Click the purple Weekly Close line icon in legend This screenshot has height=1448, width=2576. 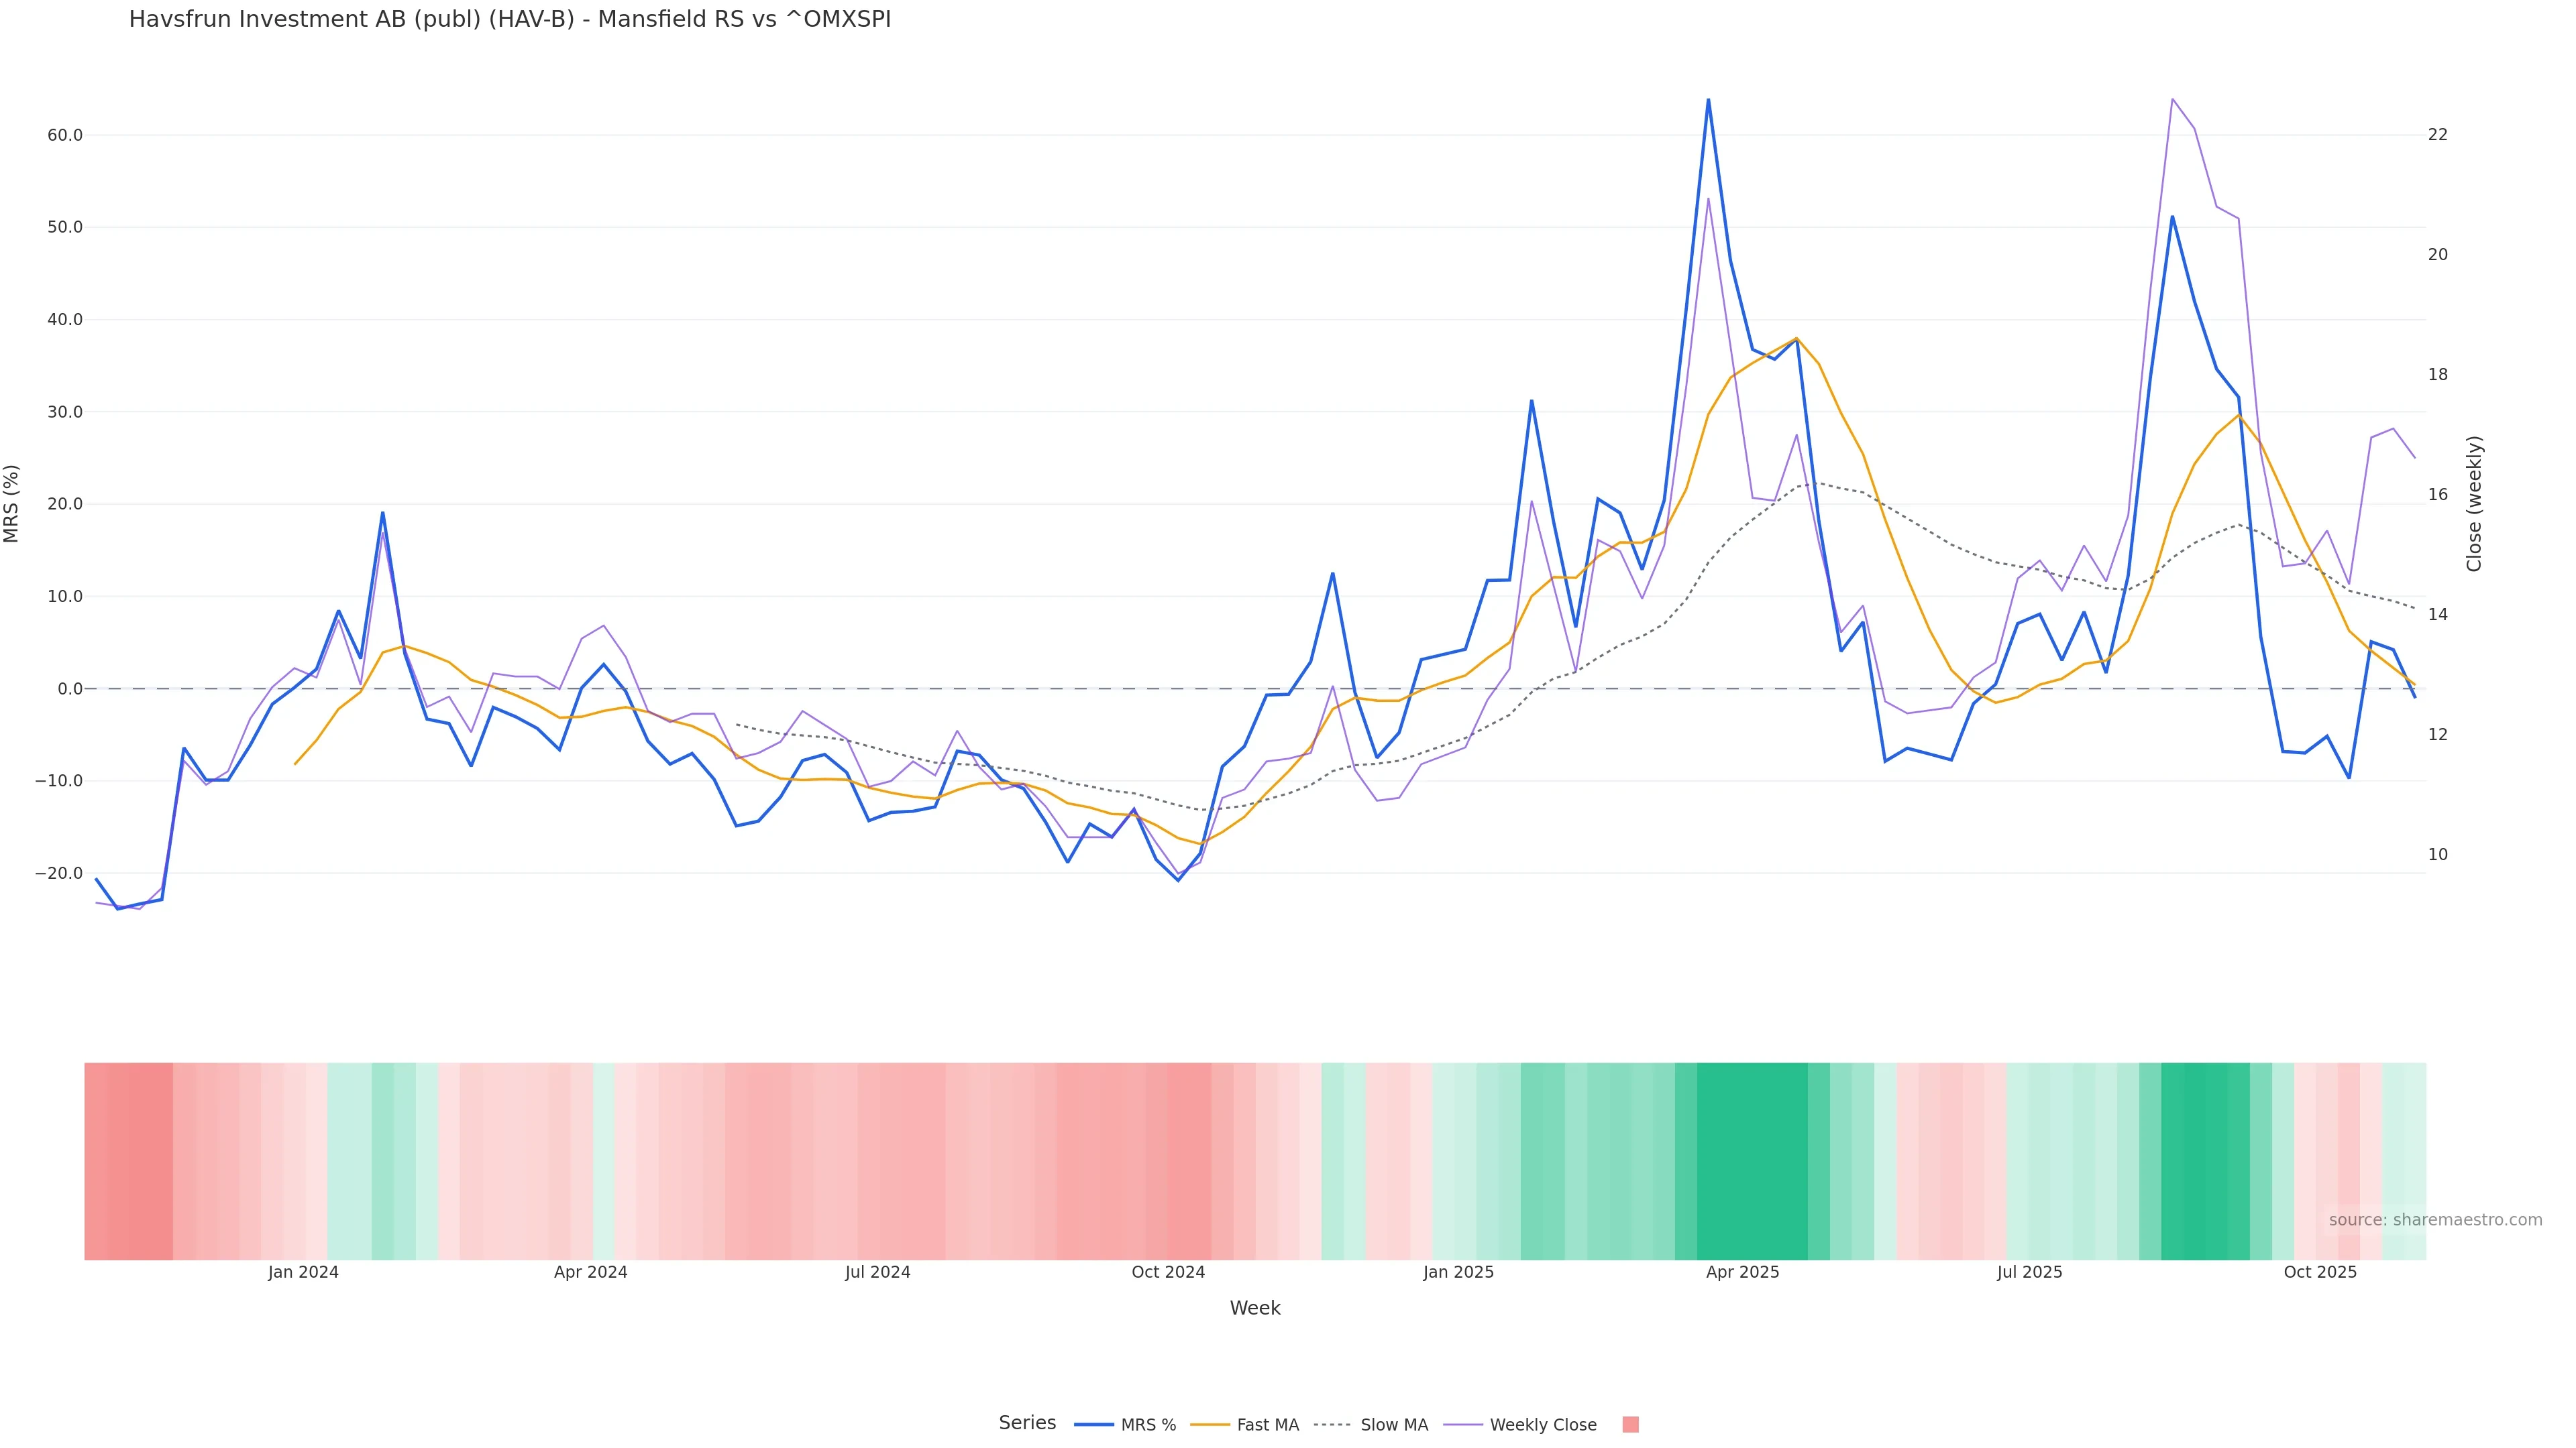[1463, 1425]
